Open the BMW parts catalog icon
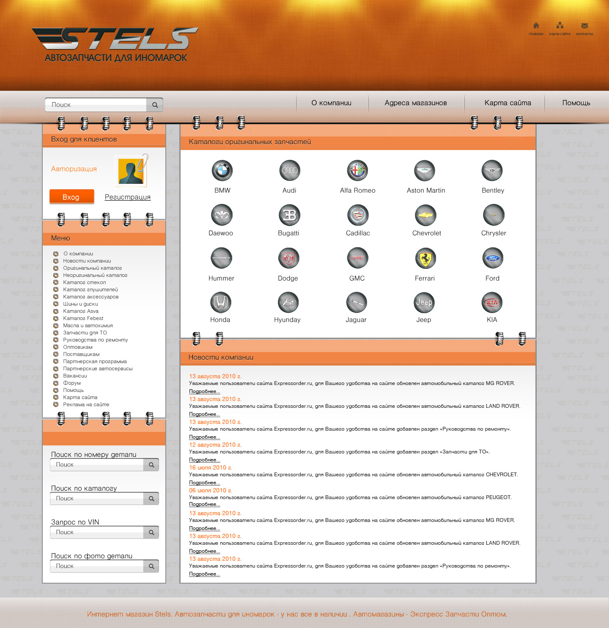The image size is (609, 628). pyautogui.click(x=222, y=171)
